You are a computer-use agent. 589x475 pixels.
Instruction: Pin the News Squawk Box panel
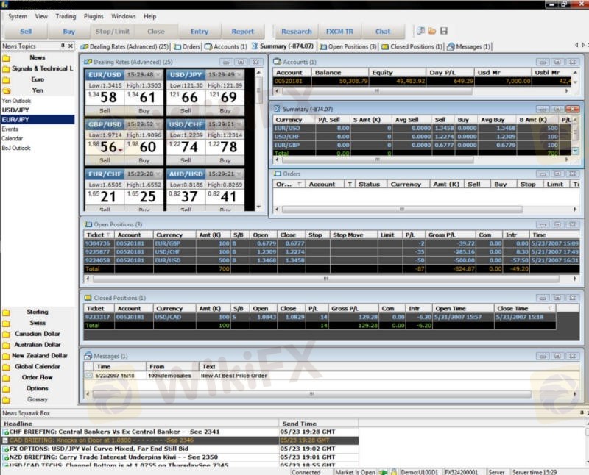click(582, 413)
